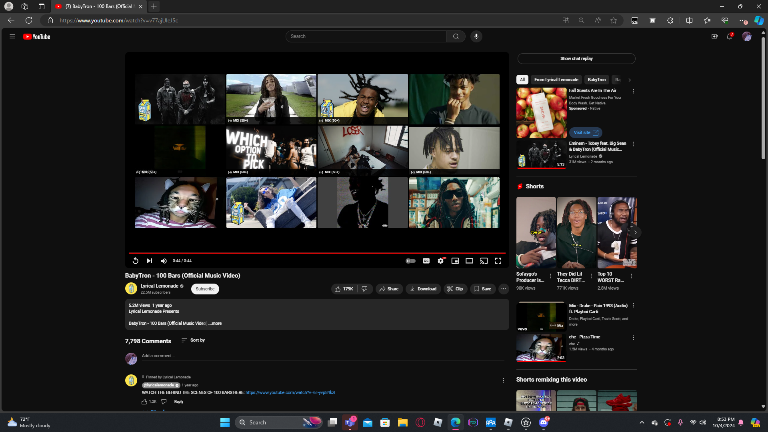
Task: Open che - Pizza Time thumbnail
Action: [x=541, y=348]
